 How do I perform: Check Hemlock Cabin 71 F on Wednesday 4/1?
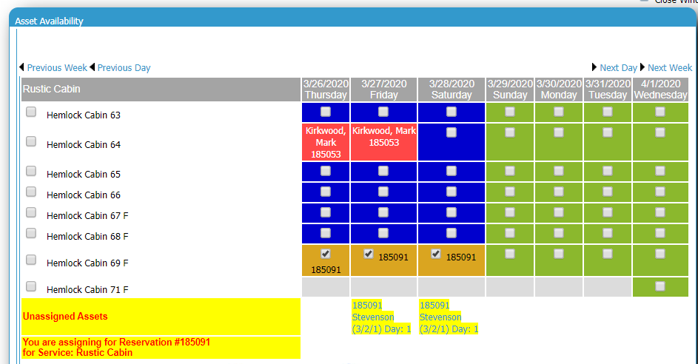660,286
